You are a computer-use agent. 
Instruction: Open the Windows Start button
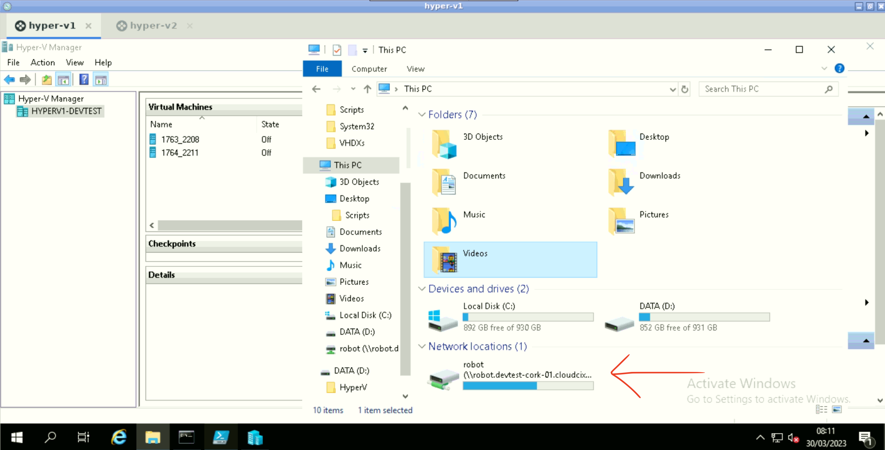pos(17,437)
